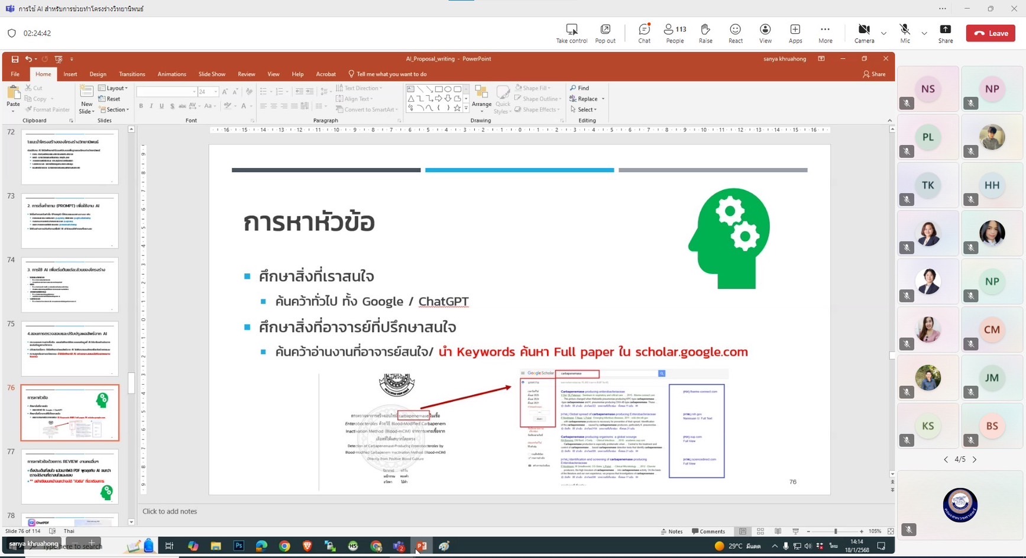Click Find in the Editing group

pos(580,88)
